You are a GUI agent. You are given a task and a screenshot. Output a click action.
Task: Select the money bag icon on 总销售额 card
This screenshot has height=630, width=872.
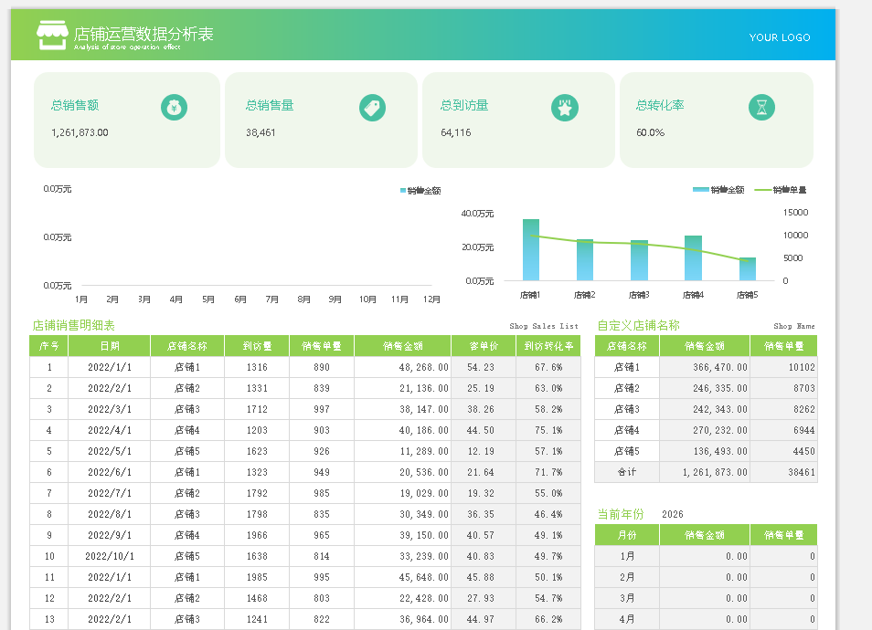pos(174,108)
